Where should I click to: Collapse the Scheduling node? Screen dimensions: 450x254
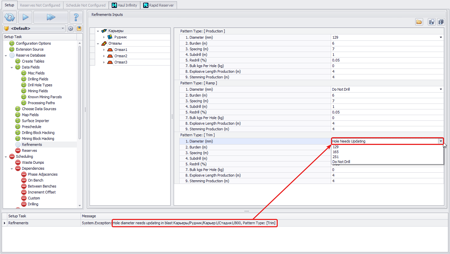coord(6,157)
